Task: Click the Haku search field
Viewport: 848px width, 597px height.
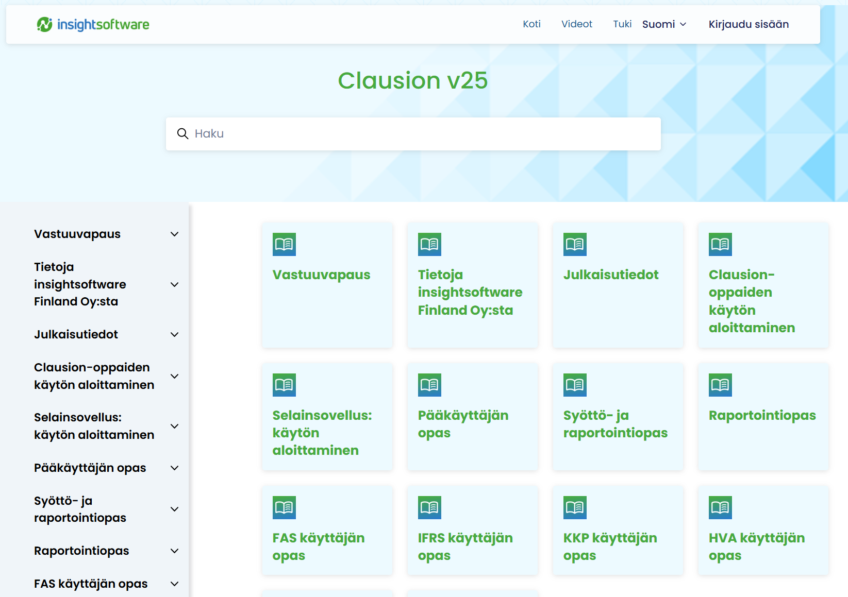Action: pos(413,134)
